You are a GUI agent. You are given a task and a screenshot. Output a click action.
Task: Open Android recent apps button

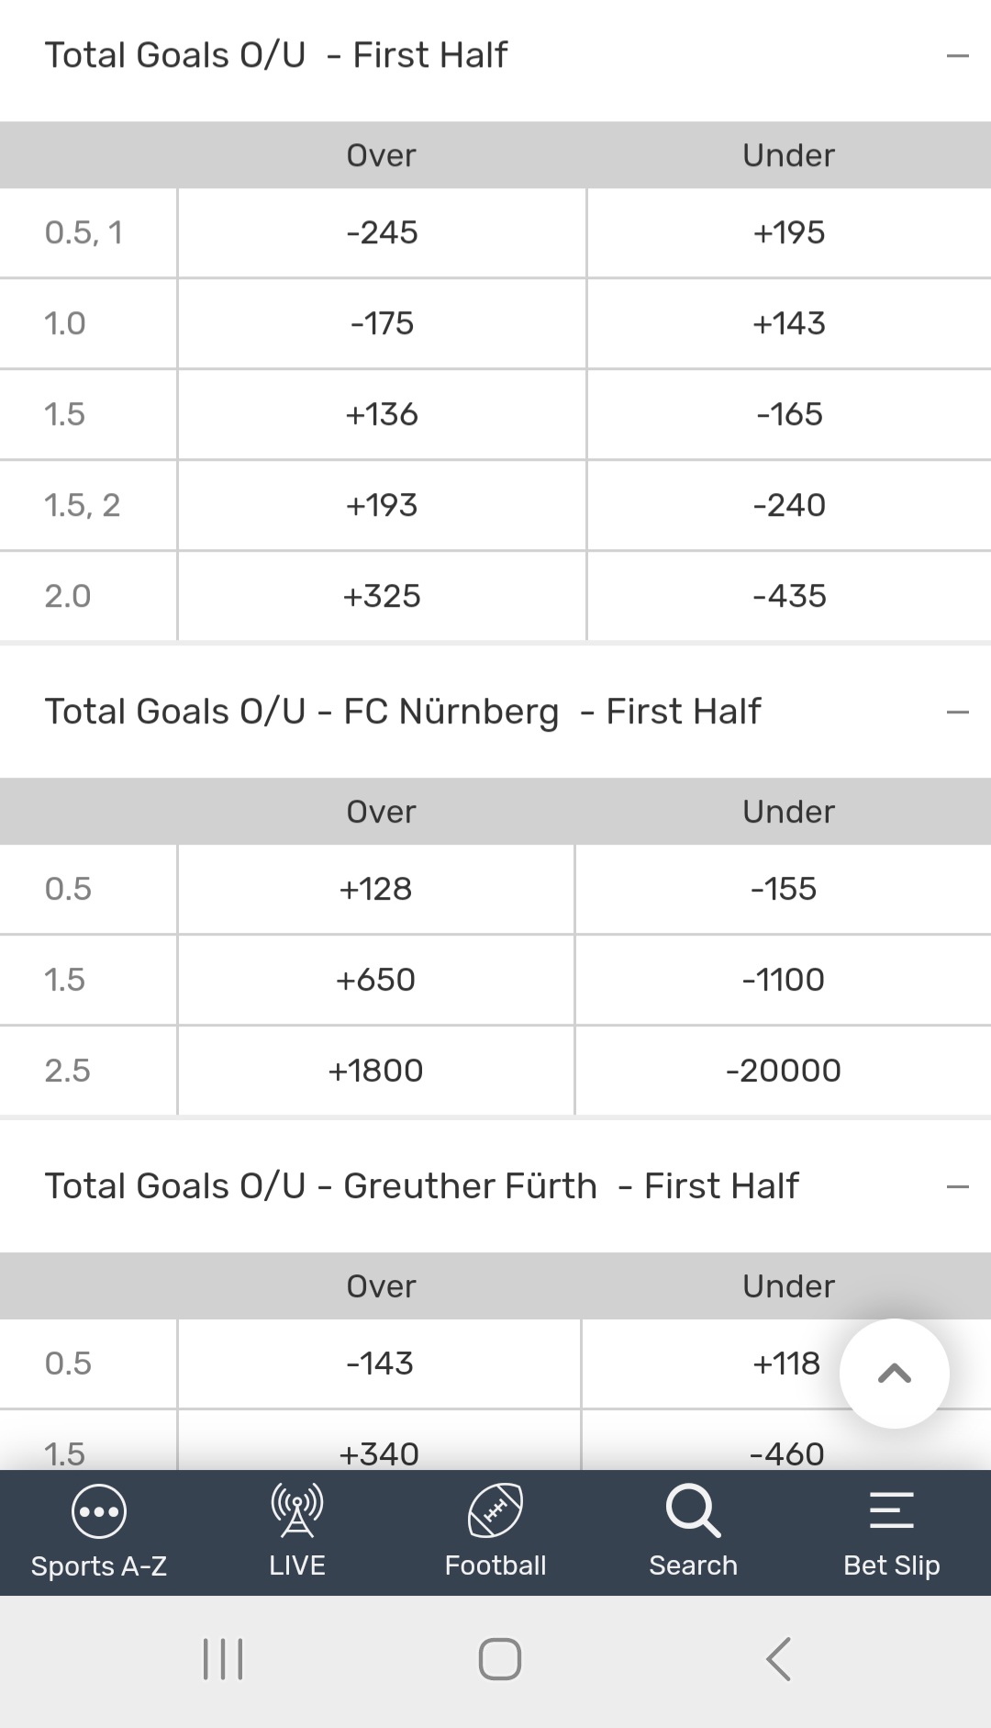tap(223, 1659)
